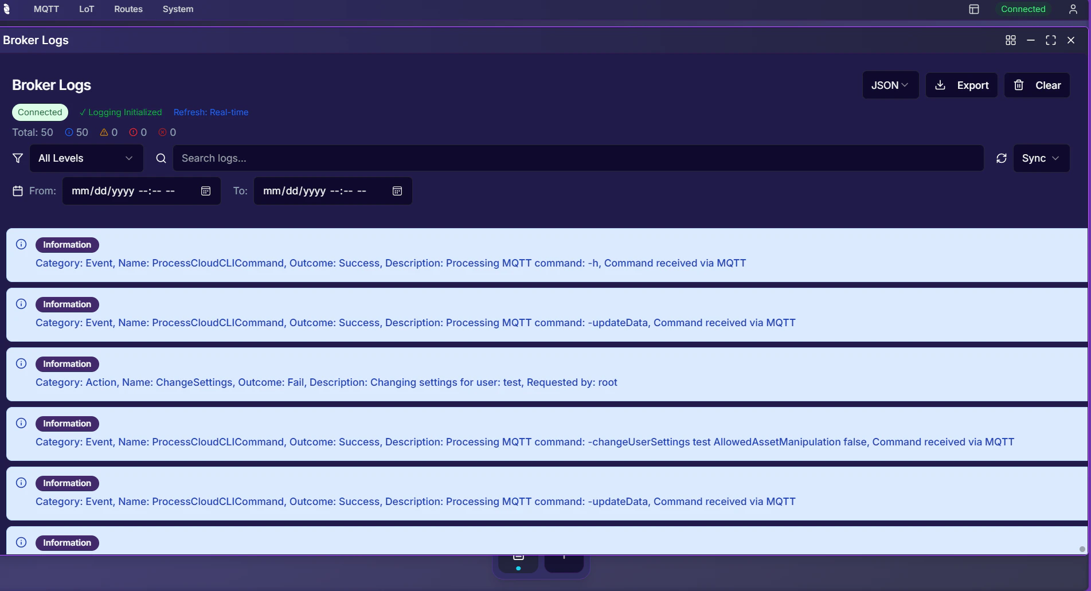Viewport: 1091px width, 591px height.
Task: Select the warning log count filter
Action: pyautogui.click(x=104, y=132)
